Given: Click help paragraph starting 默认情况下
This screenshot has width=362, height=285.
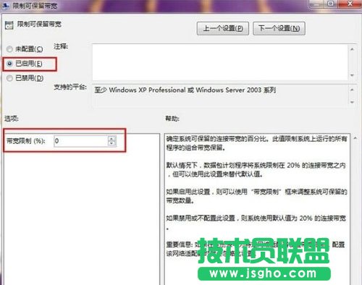Looking at the screenshot, I should pos(256,170).
